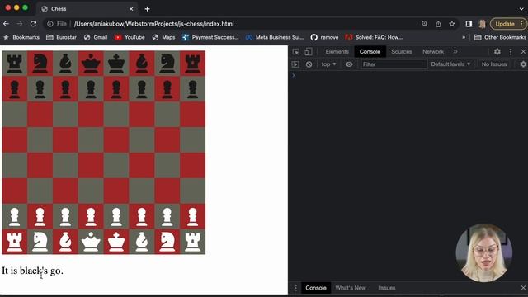Open DevTools three-dot customize menu
The image size is (528, 297).
click(x=511, y=51)
